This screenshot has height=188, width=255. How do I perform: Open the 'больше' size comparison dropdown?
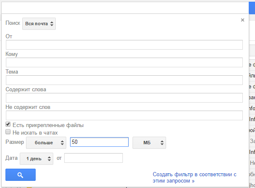click(46, 143)
